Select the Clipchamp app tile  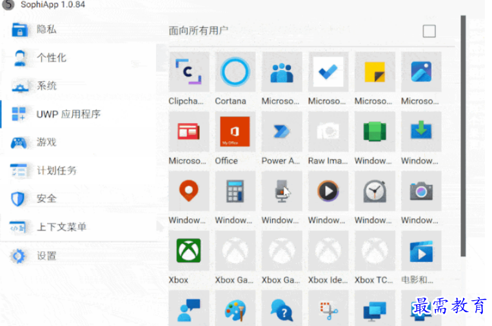[x=188, y=72]
